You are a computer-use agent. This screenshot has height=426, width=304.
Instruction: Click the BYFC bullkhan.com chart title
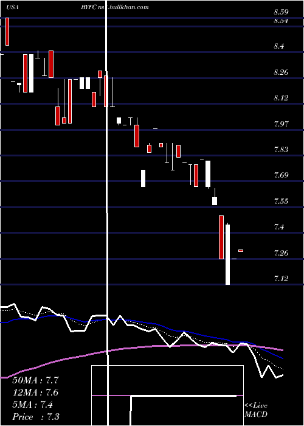point(114,7)
